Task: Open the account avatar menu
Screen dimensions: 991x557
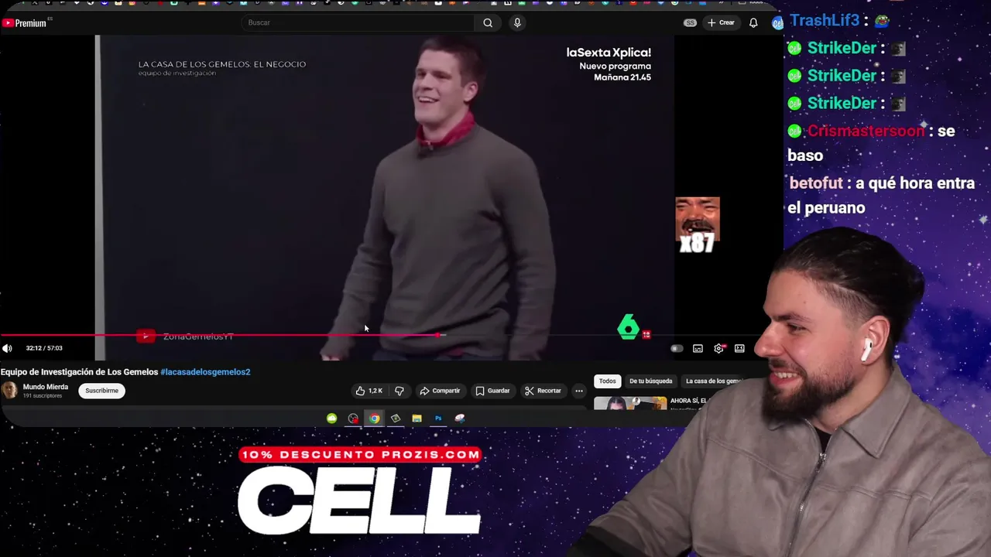Action: pos(777,23)
